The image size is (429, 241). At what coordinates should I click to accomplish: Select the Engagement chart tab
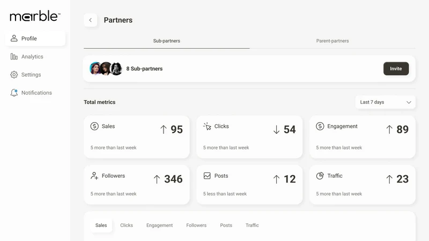159,225
